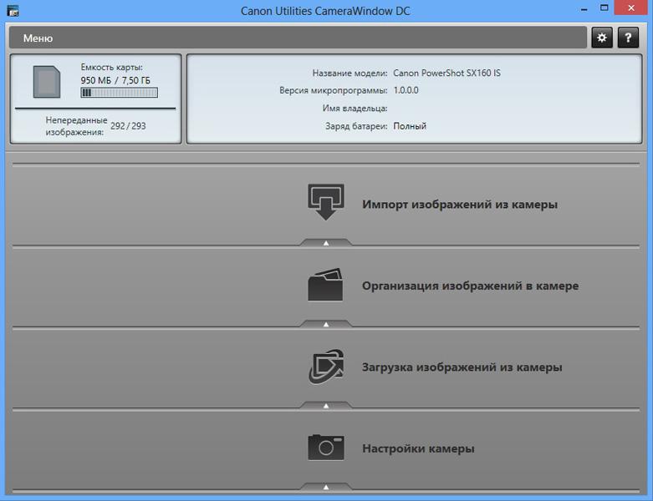Expand the Импорт изображений из камеры section arrow

326,243
